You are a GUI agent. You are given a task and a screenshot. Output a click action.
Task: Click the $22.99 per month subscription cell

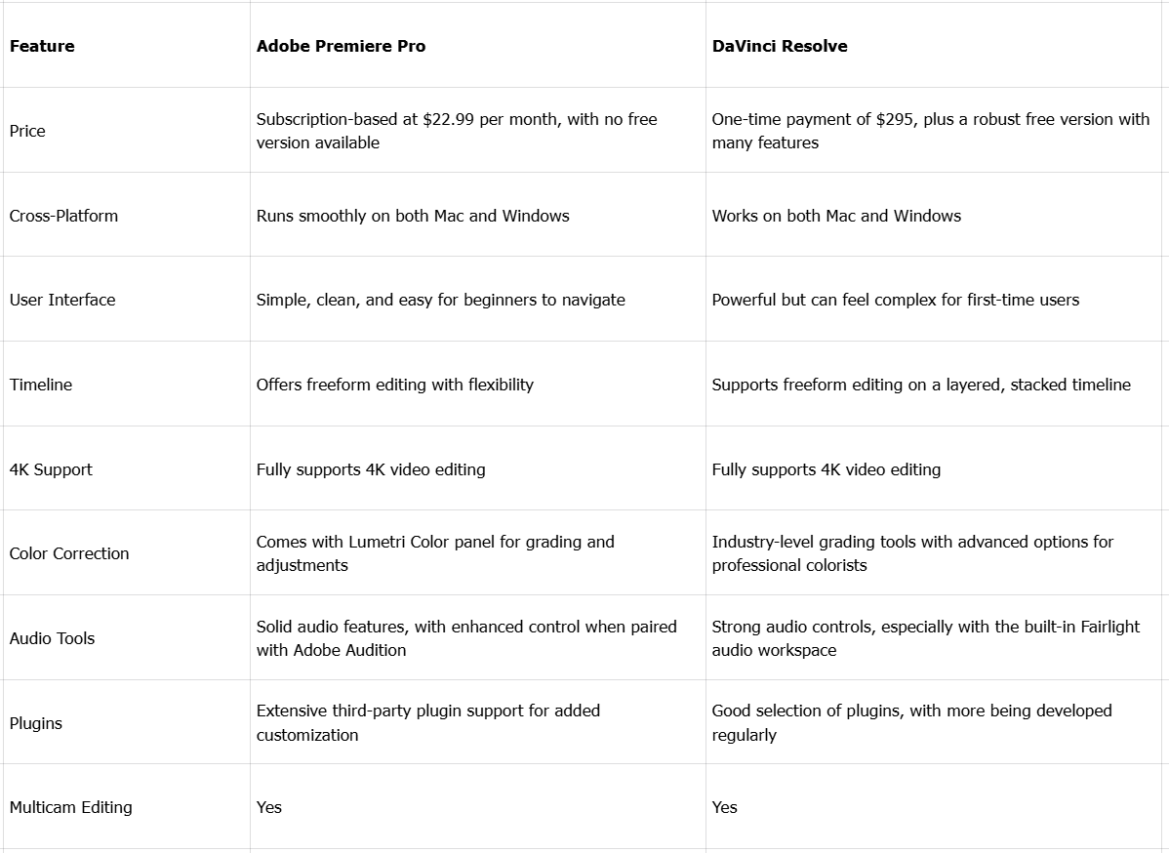(456, 131)
